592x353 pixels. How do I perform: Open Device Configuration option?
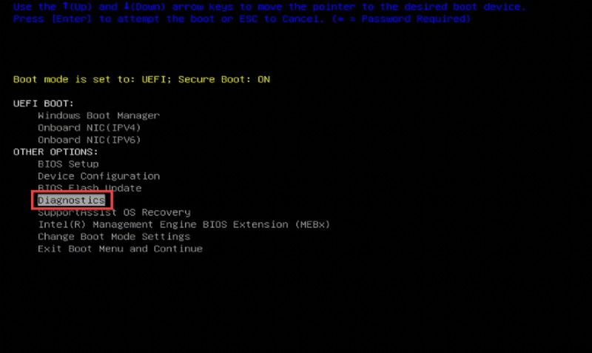tap(98, 176)
